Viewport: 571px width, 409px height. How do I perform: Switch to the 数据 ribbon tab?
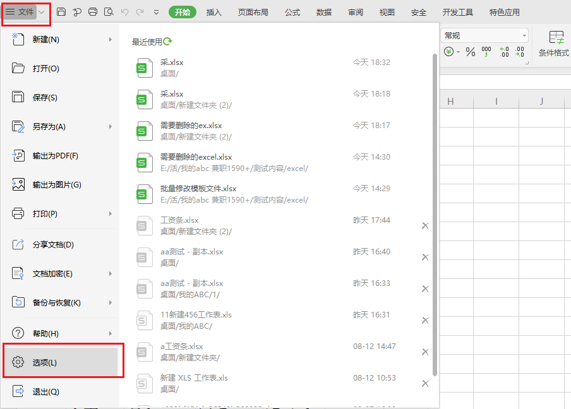tap(323, 11)
